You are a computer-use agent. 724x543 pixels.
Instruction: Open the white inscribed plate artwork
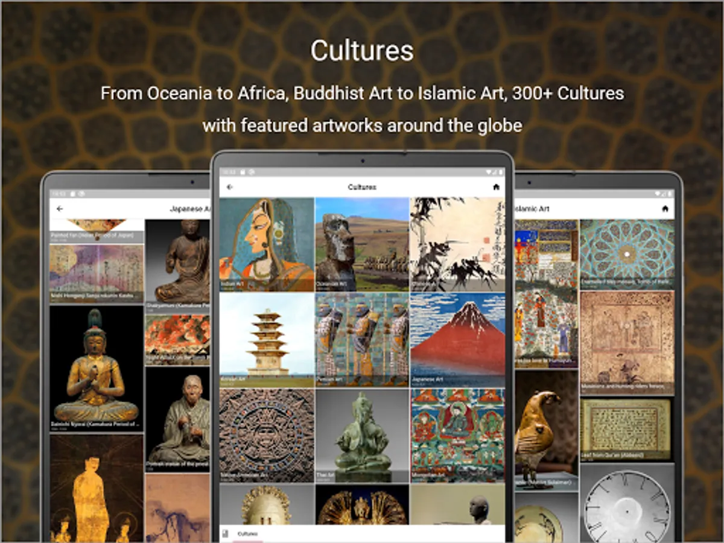click(x=627, y=502)
